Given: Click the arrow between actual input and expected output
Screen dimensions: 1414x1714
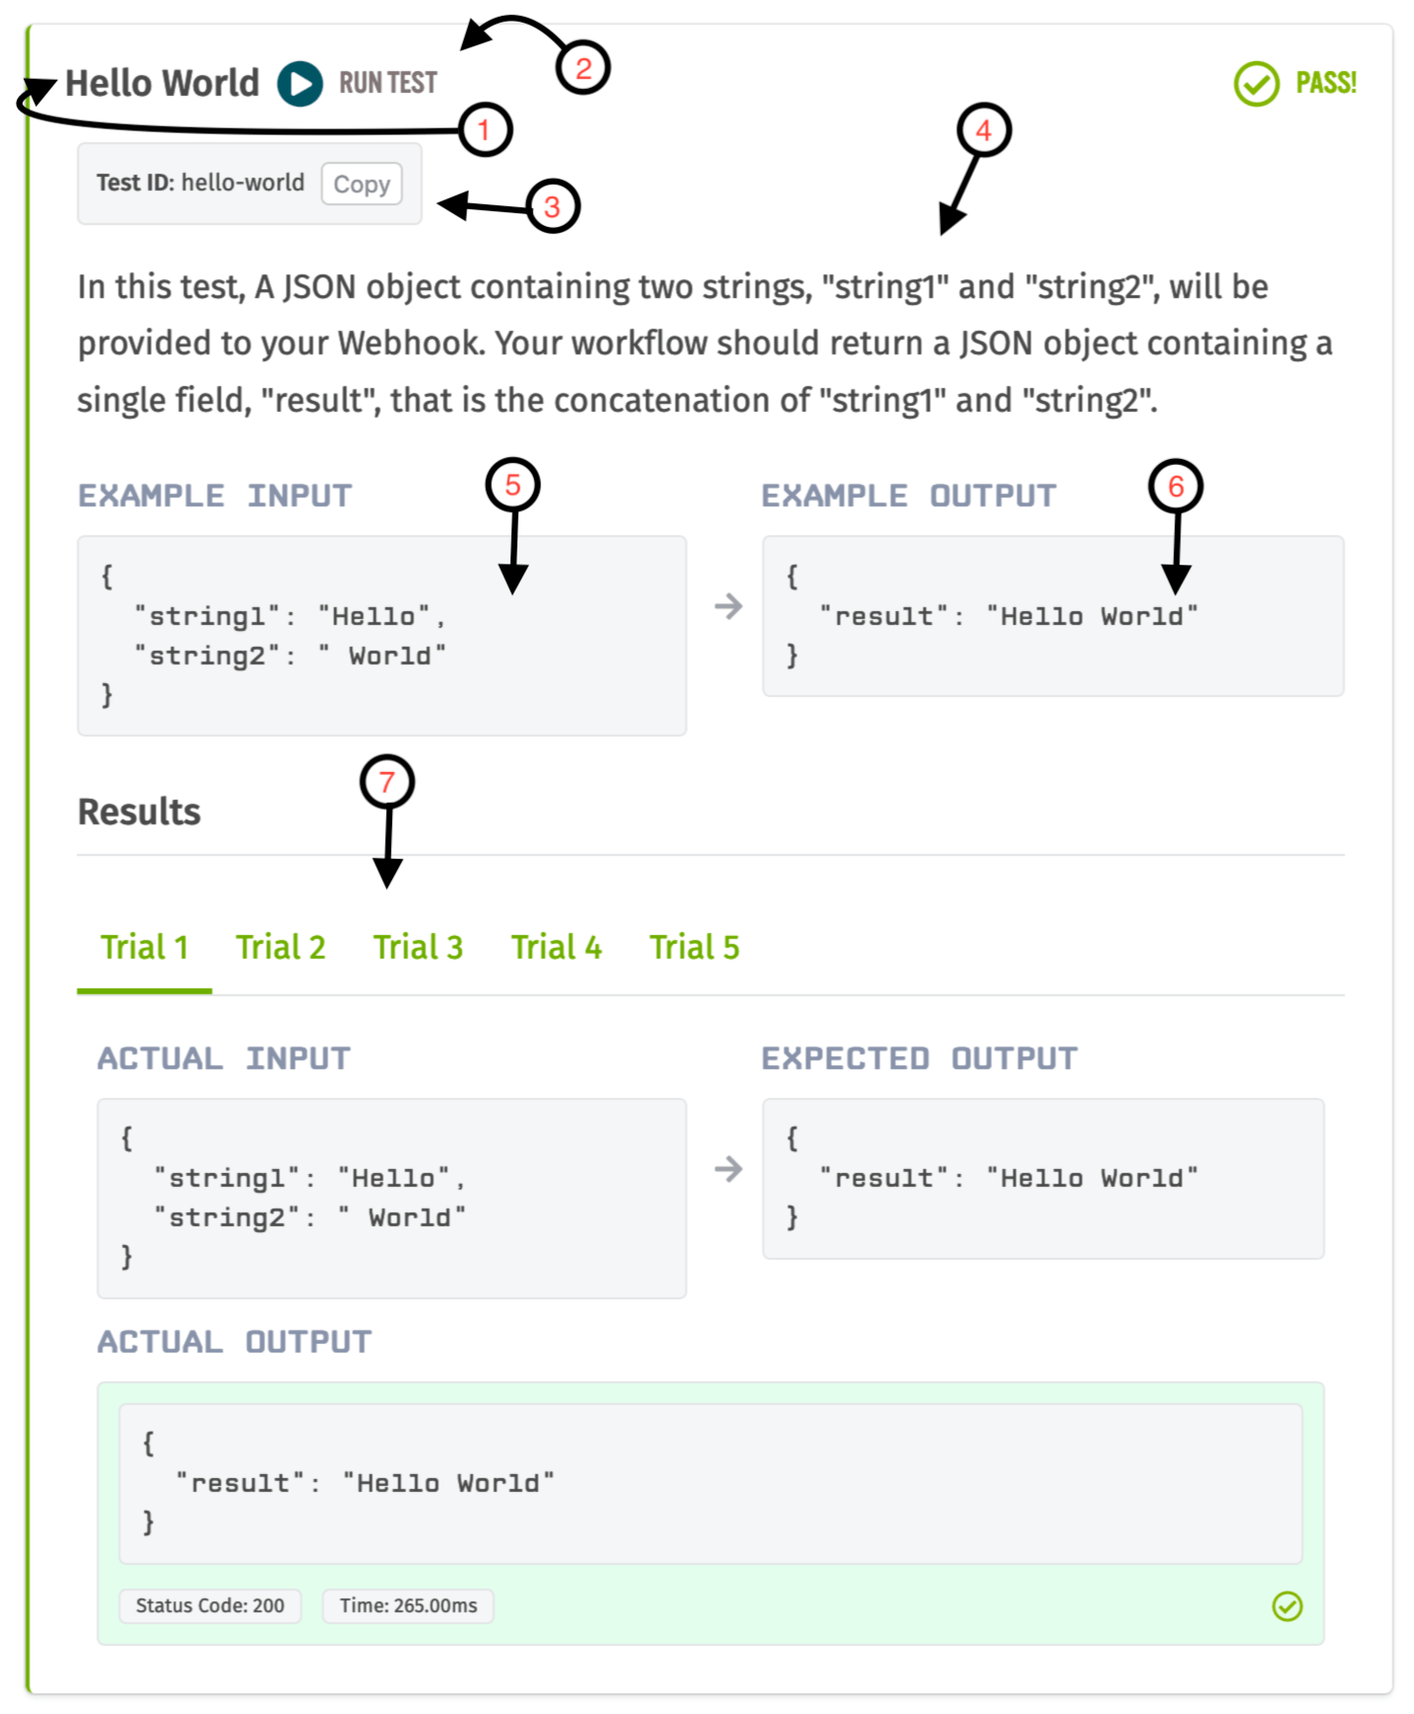Looking at the screenshot, I should pos(729,1169).
